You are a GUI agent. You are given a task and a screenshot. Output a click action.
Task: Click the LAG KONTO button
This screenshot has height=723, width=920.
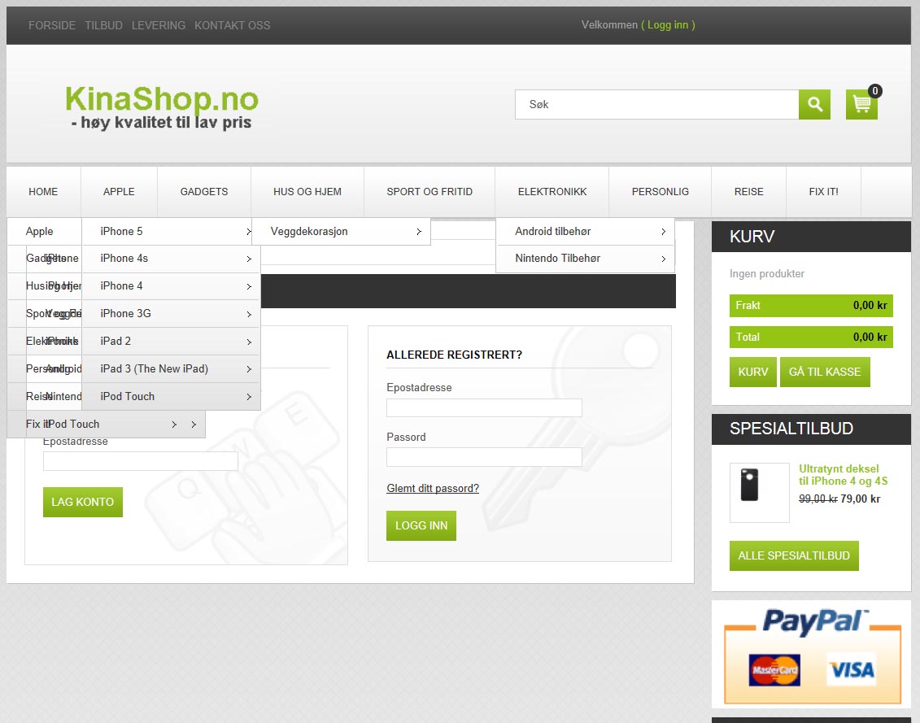click(x=83, y=503)
